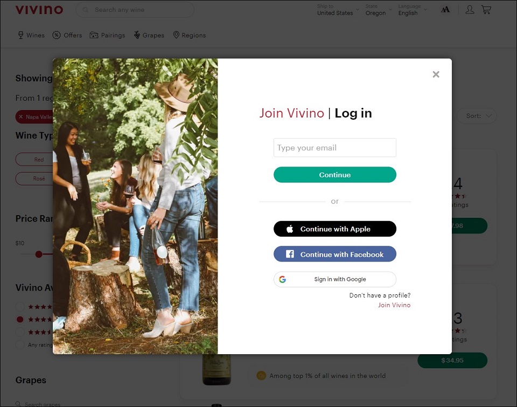Click the price range slider handle

pos(39,254)
